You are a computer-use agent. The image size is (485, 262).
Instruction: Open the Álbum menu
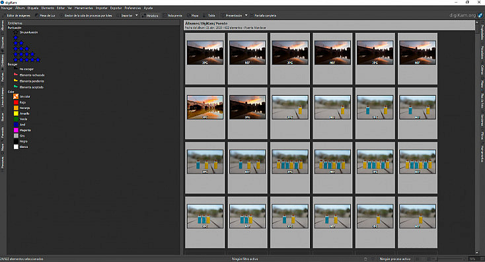pyautogui.click(x=20, y=8)
